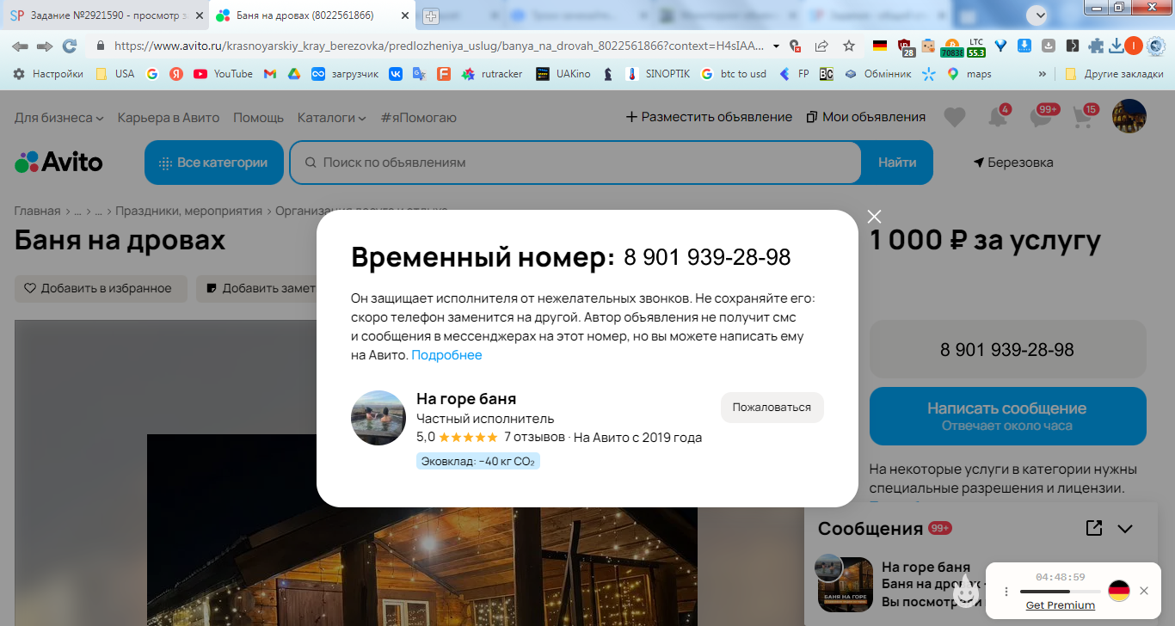
Task: Open 'SINOPTIK' bookmark
Action: click(657, 74)
